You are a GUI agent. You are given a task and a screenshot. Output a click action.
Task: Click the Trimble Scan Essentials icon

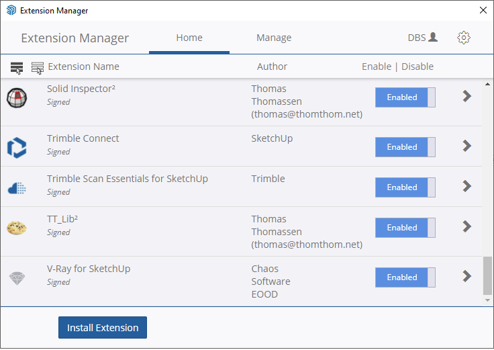click(x=17, y=188)
